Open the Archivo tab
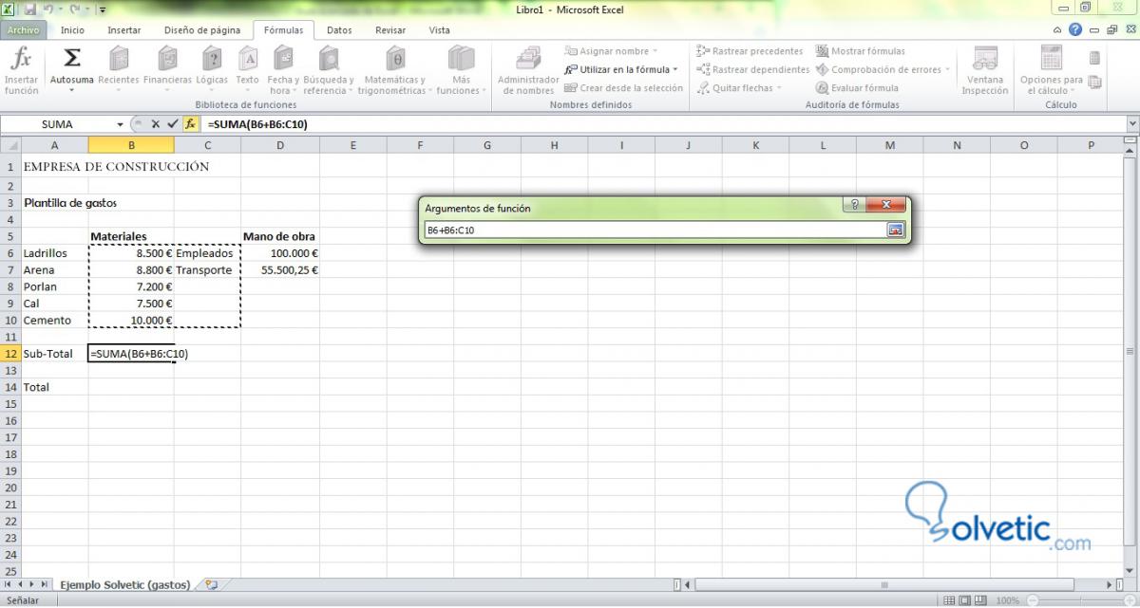The image size is (1140, 608). pyautogui.click(x=23, y=30)
